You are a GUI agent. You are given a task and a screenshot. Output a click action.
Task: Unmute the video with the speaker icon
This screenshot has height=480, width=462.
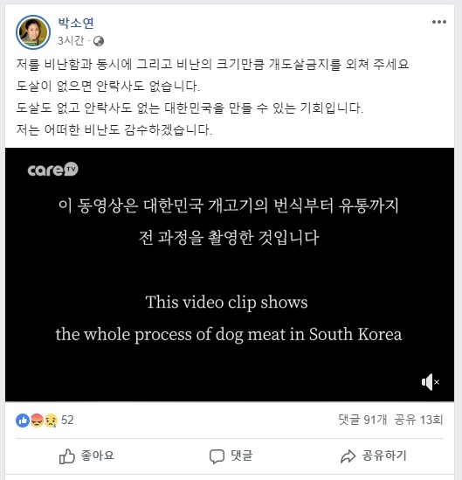click(431, 382)
